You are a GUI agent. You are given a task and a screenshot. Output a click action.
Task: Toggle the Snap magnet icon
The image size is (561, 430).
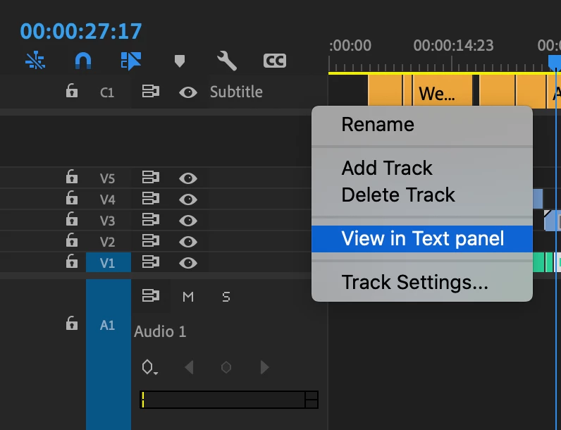coord(83,61)
